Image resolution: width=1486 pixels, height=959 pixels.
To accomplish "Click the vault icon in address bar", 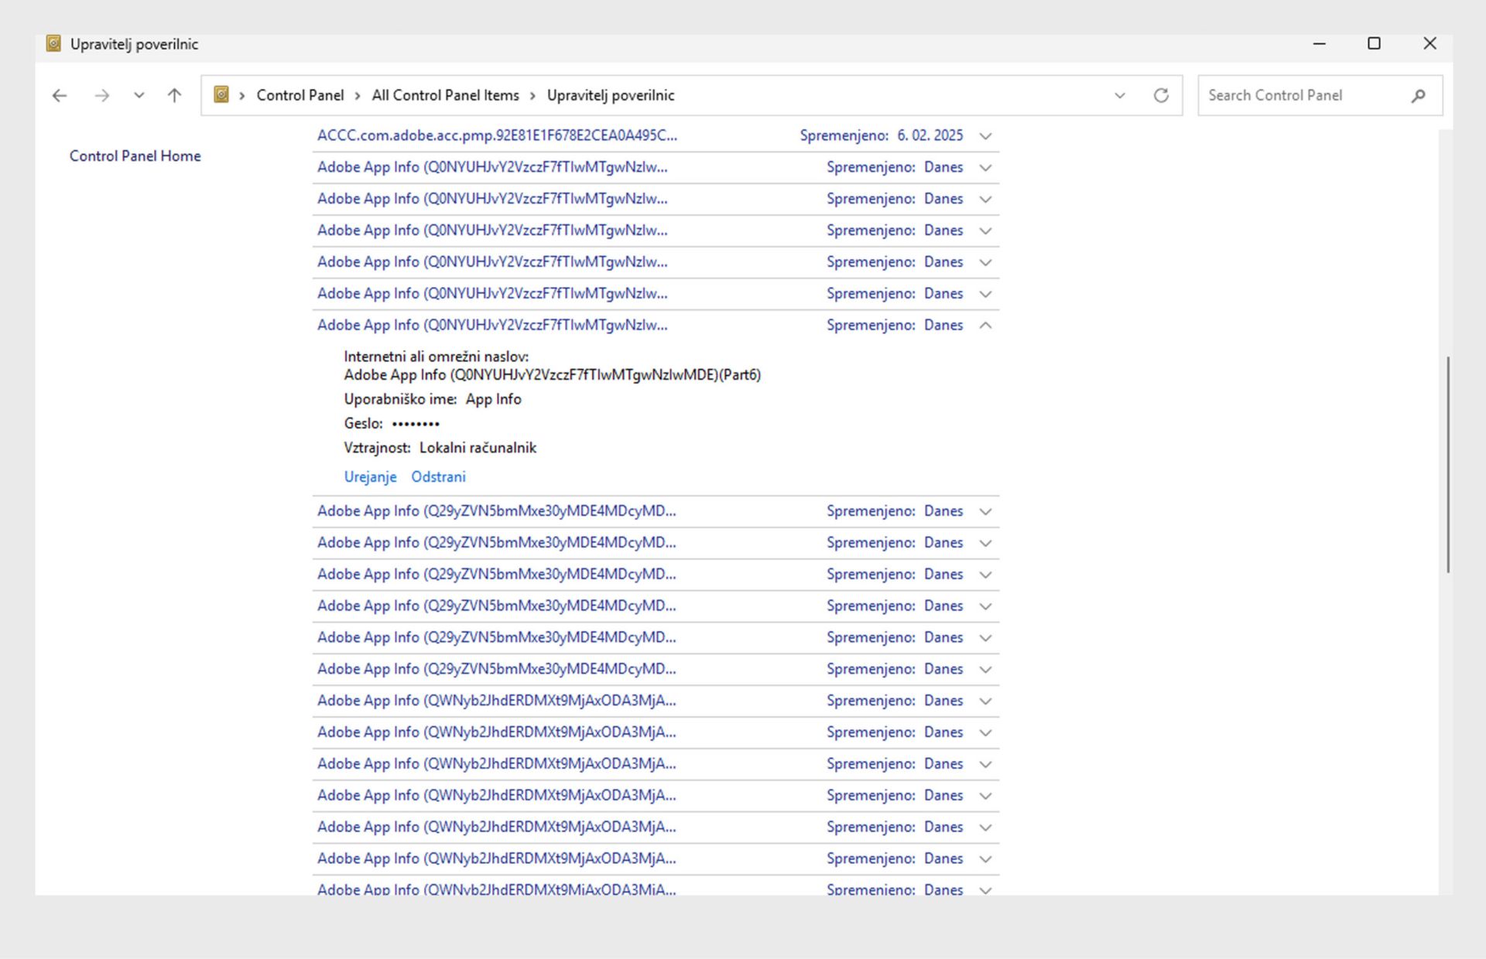I will (x=221, y=95).
